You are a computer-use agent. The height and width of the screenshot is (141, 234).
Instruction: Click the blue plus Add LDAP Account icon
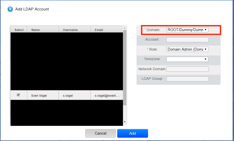point(10,9)
